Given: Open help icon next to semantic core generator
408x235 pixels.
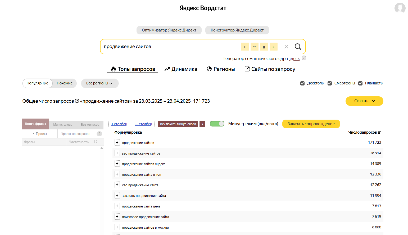Looking at the screenshot, I should (x=304, y=58).
